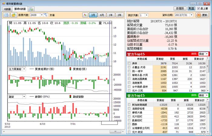
Task: Click the 買方Top15 panel title
Action: (136, 54)
